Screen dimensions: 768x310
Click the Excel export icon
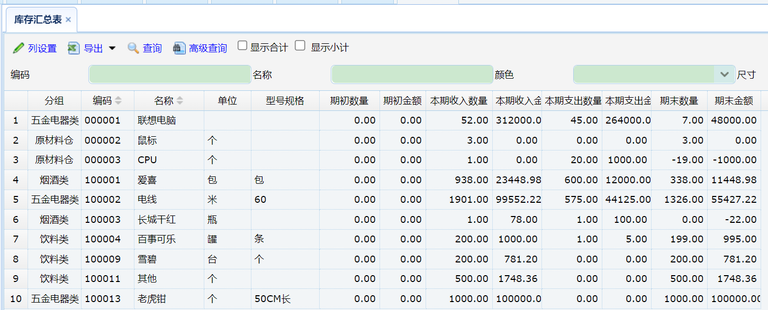tap(74, 48)
